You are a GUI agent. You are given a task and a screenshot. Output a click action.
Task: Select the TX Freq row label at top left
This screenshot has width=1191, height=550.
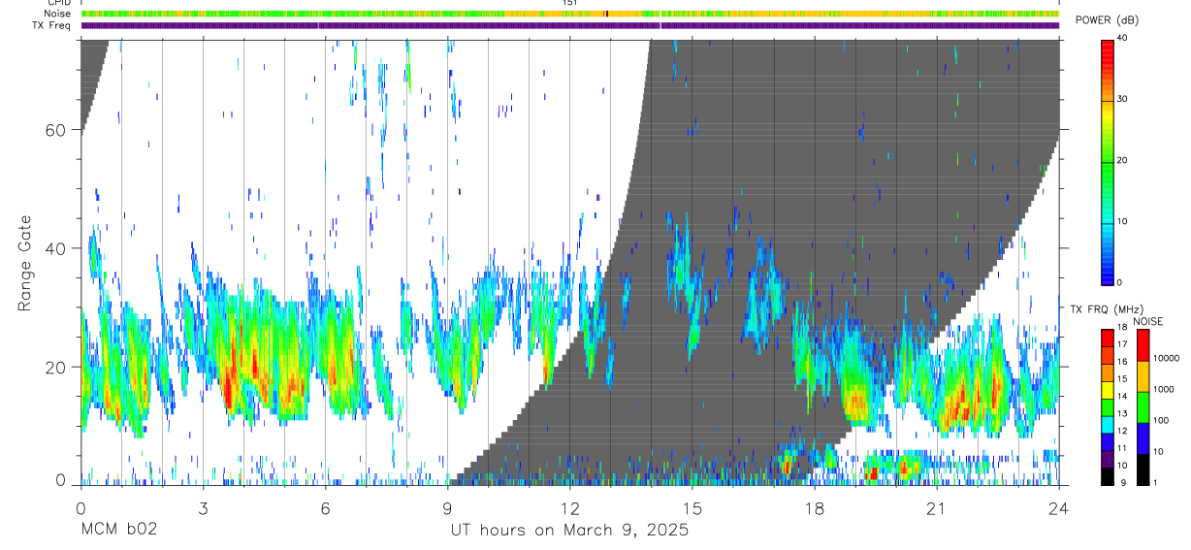tap(50, 25)
